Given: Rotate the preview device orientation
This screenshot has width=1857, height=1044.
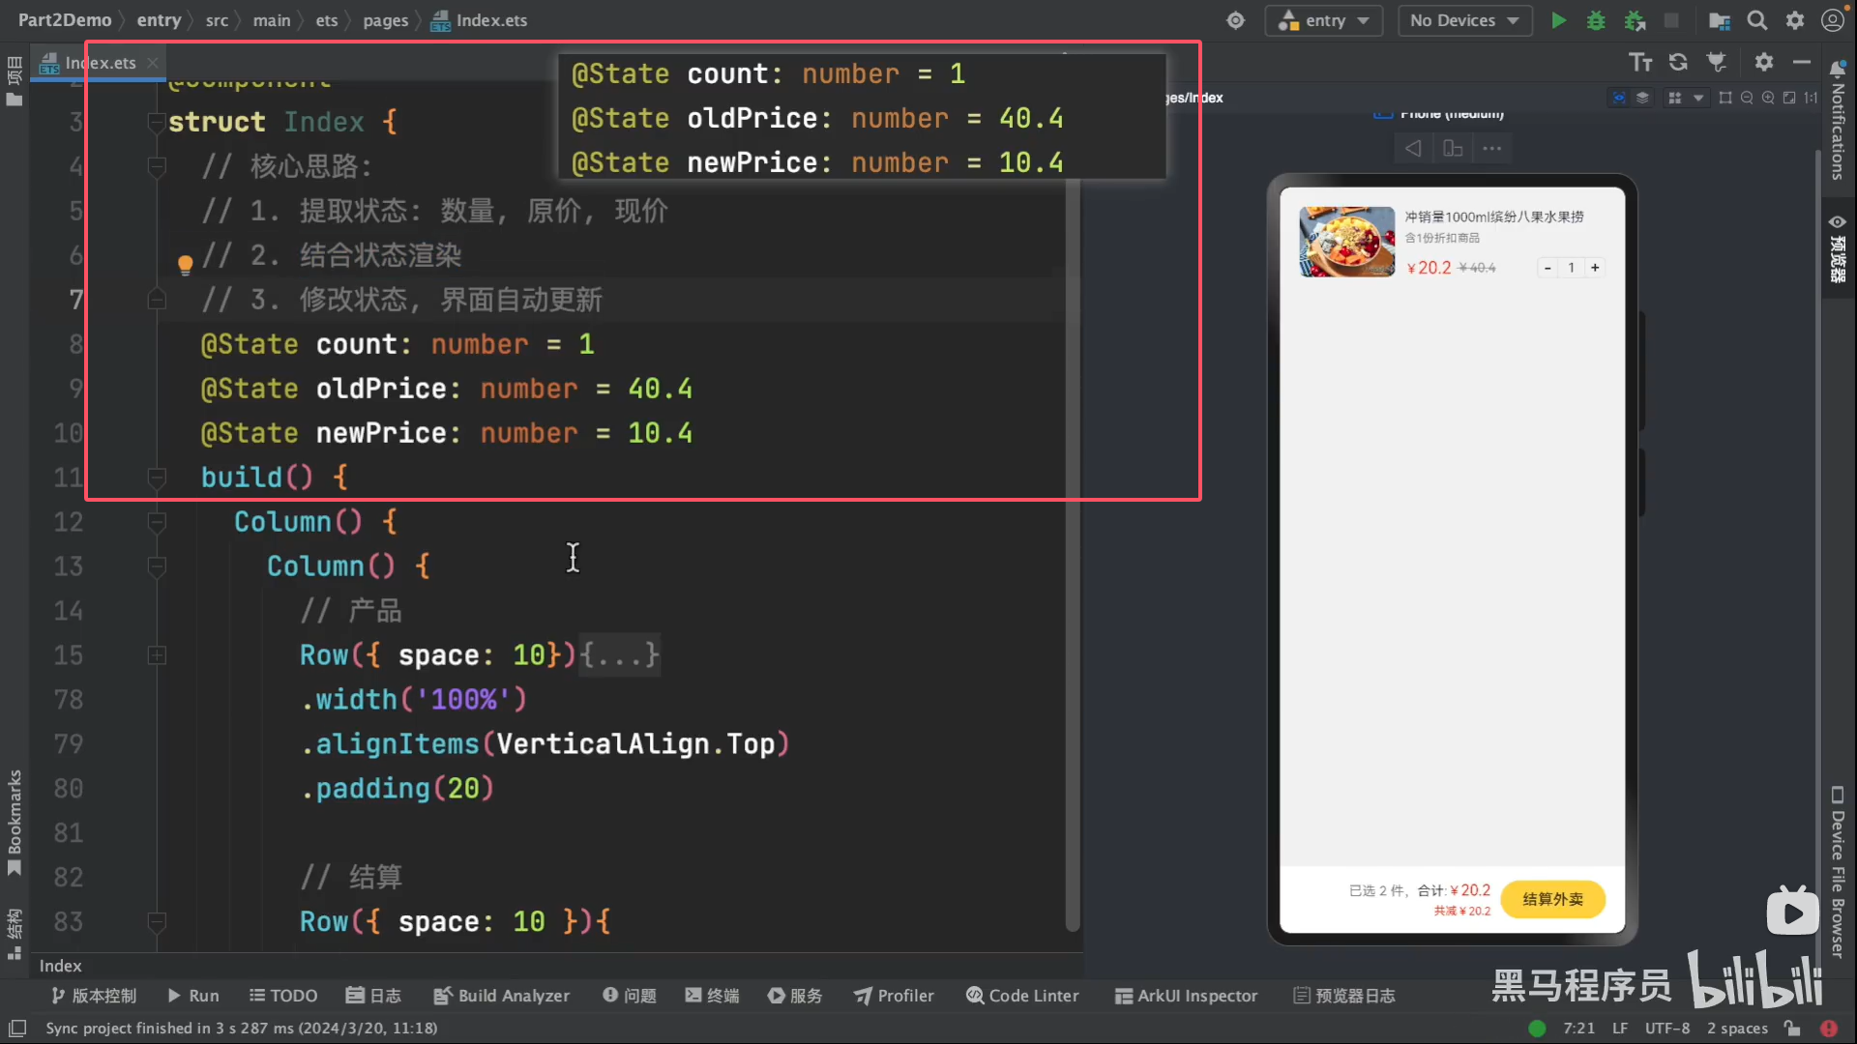Looking at the screenshot, I should (x=1453, y=148).
